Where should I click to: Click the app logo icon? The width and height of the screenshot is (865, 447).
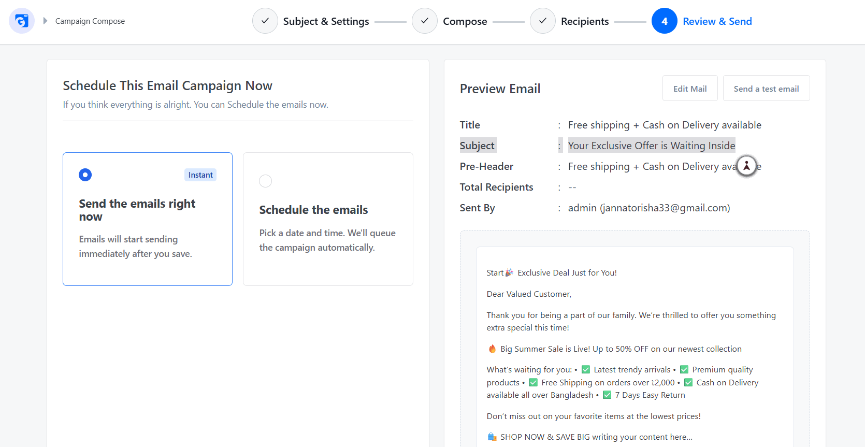click(x=22, y=21)
